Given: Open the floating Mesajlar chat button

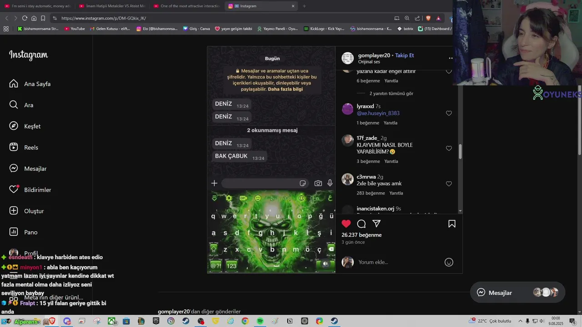Looking at the screenshot, I should click(x=517, y=292).
